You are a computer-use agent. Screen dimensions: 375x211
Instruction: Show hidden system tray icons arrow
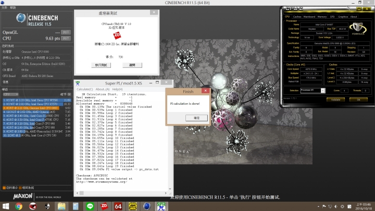point(318,206)
